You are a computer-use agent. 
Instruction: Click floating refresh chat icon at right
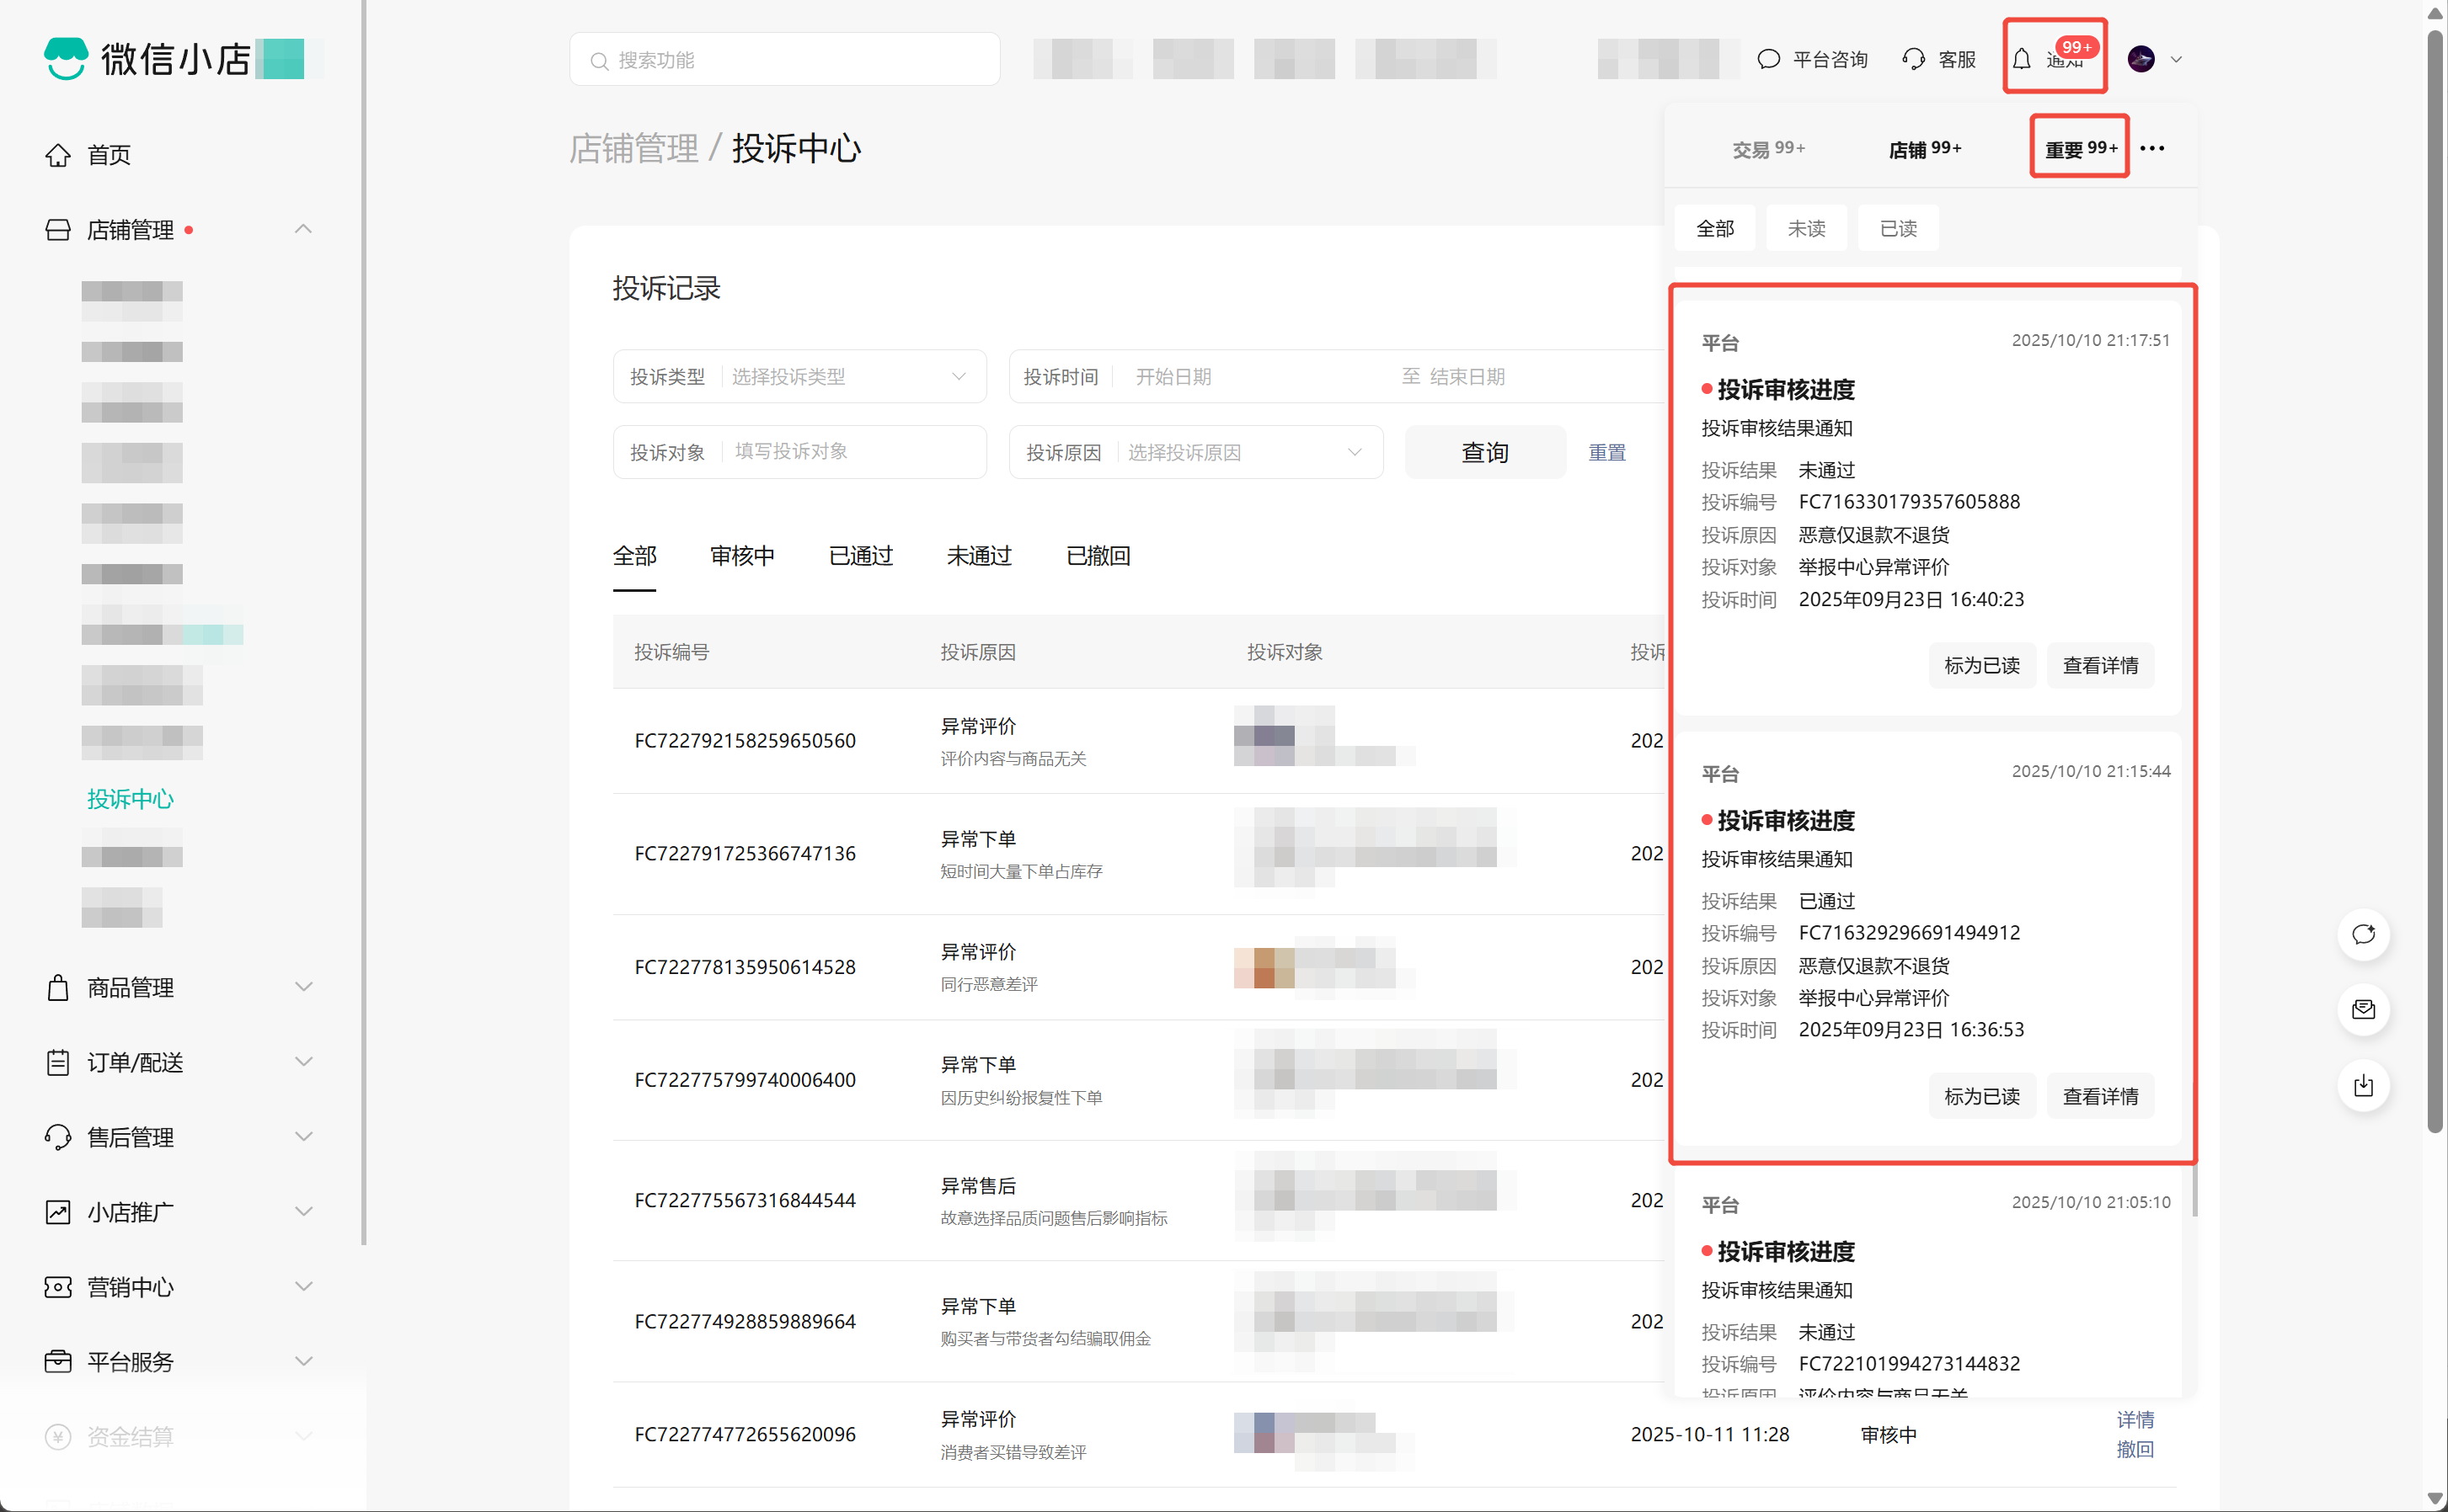click(x=2363, y=935)
